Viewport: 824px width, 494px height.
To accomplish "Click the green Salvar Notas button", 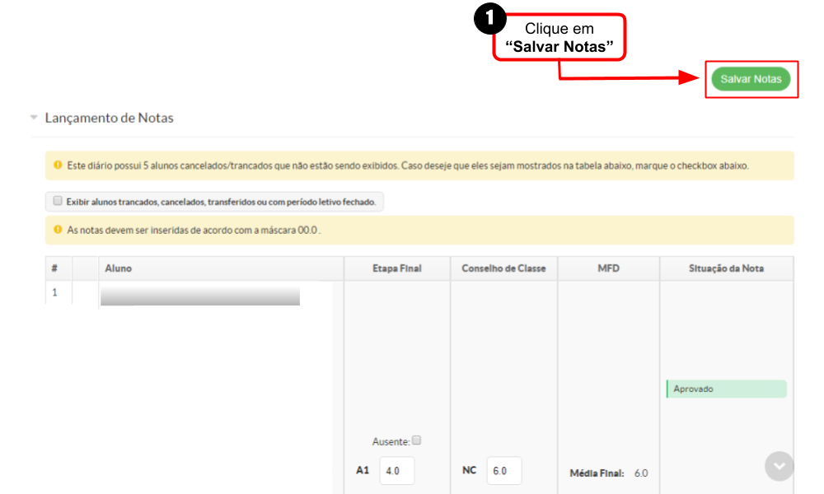I will pos(751,79).
